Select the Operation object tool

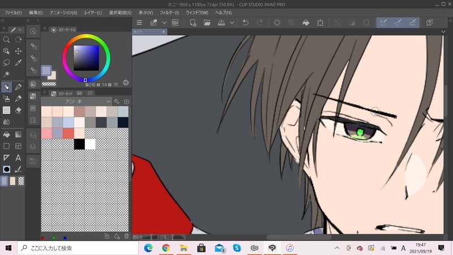(6, 51)
